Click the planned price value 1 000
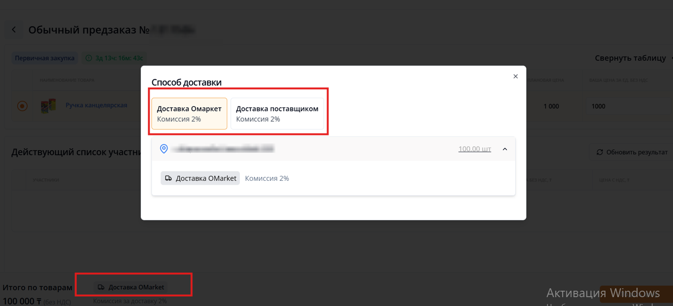Image resolution: width=673 pixels, height=306 pixels. click(551, 106)
